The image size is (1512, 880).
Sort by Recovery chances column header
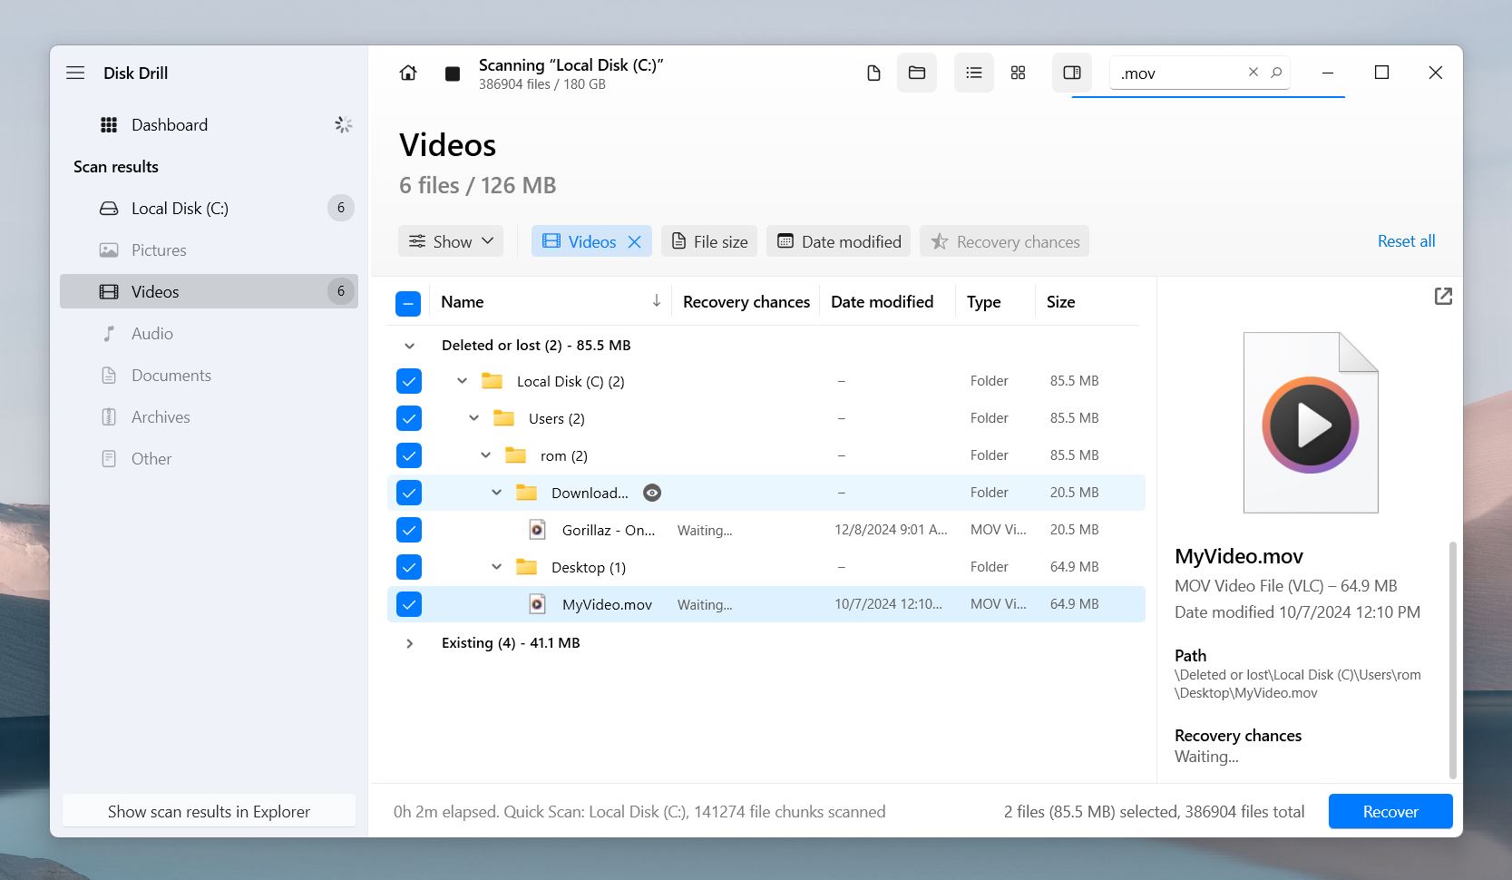point(746,302)
